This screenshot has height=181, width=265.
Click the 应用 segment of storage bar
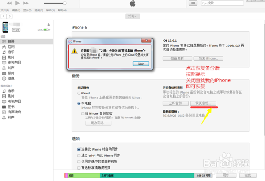[x=84, y=176]
